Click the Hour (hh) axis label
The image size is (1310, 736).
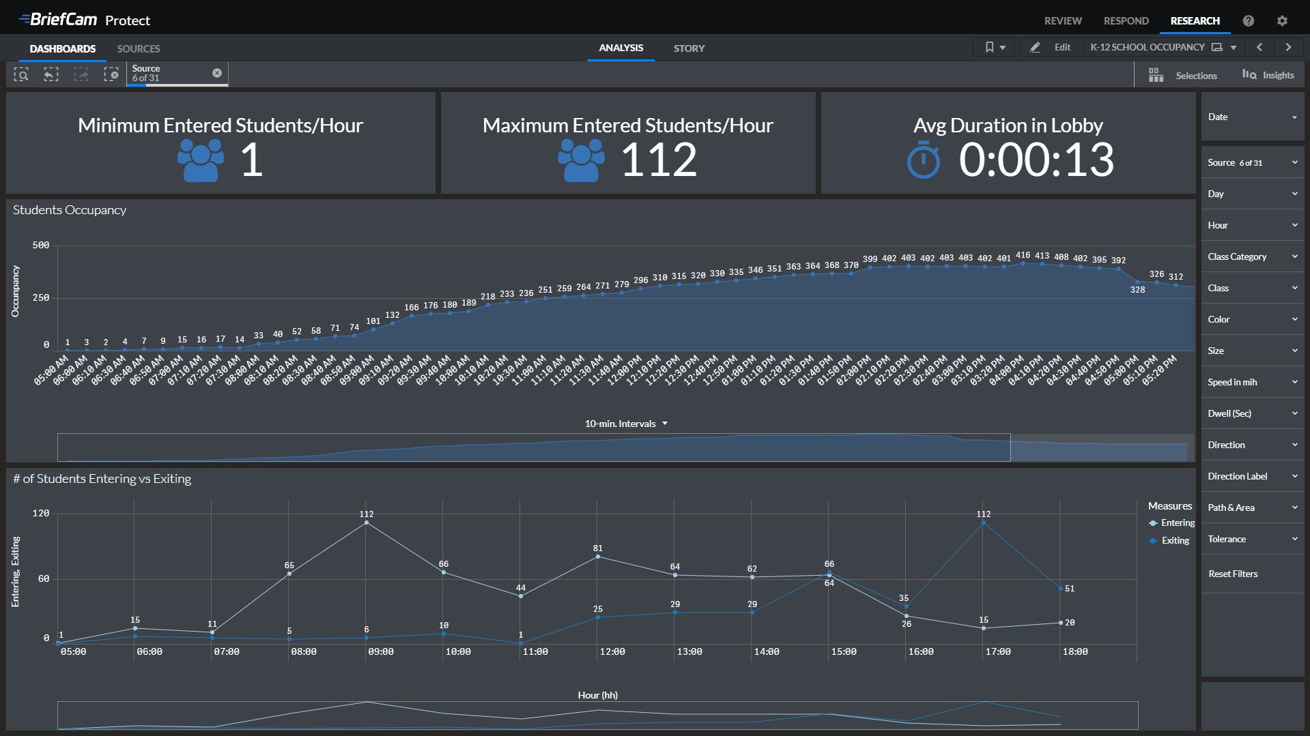pyautogui.click(x=597, y=695)
